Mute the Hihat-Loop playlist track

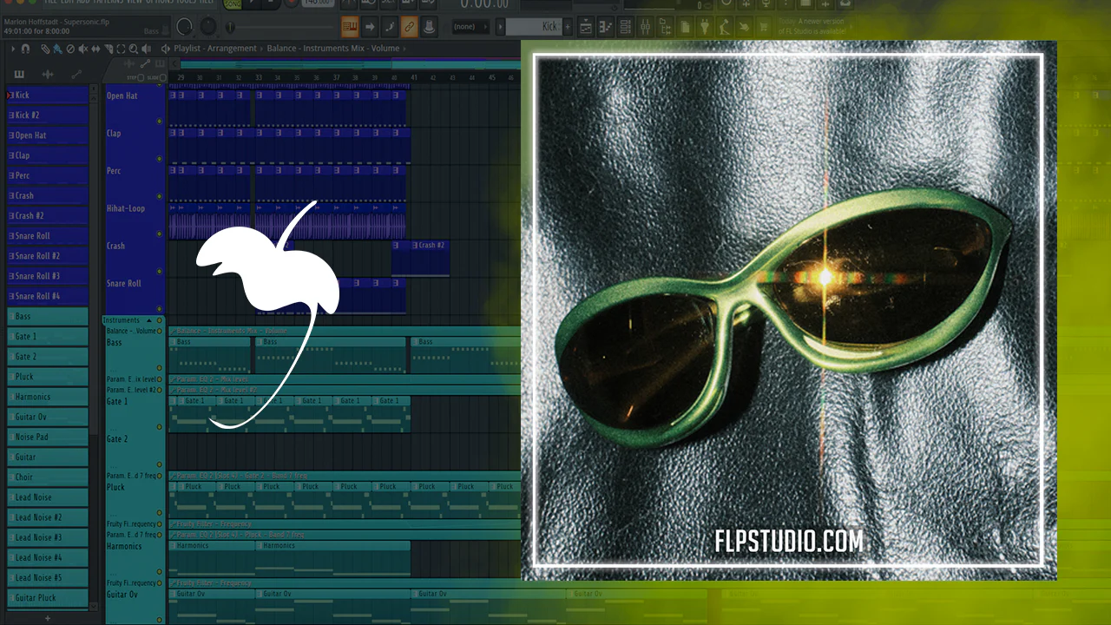point(160,234)
